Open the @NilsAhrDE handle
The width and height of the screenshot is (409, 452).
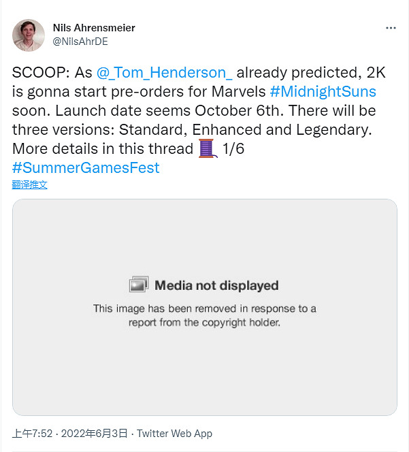(x=80, y=41)
